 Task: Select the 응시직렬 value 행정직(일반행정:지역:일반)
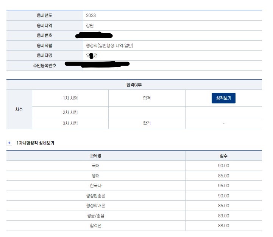click(110, 46)
